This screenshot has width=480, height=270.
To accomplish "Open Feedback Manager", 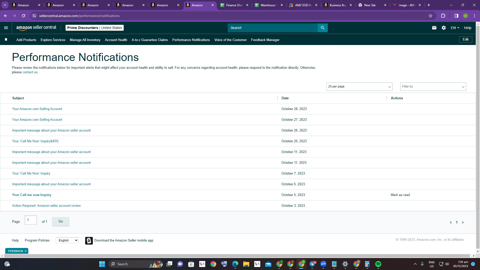I will tap(265, 40).
